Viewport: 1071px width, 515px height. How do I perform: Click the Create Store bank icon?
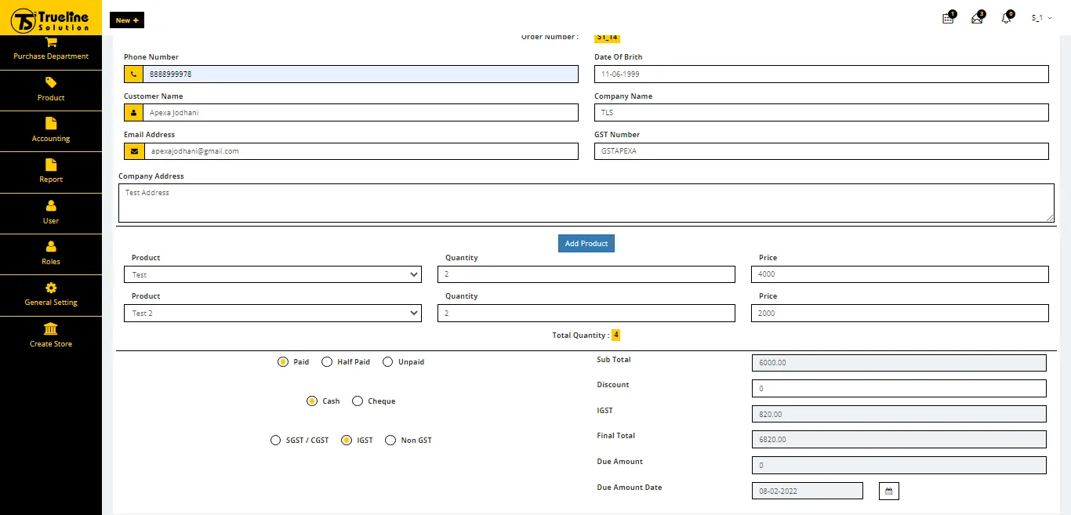51,328
